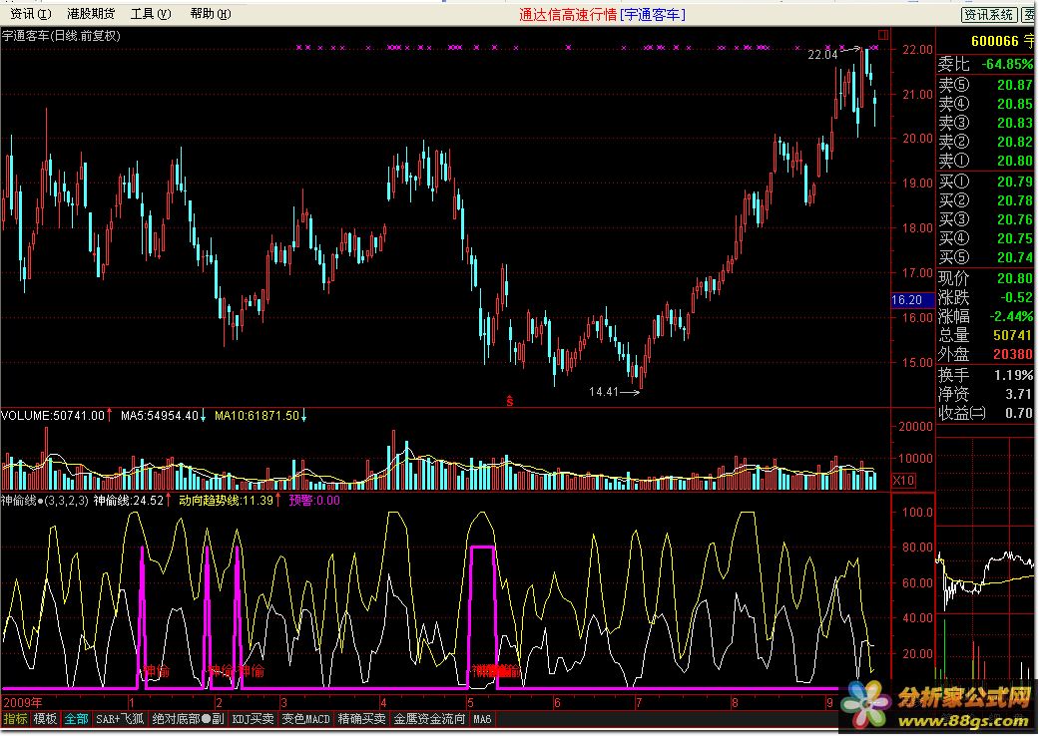Click the VOLUME:50741.00 label

tap(53, 415)
